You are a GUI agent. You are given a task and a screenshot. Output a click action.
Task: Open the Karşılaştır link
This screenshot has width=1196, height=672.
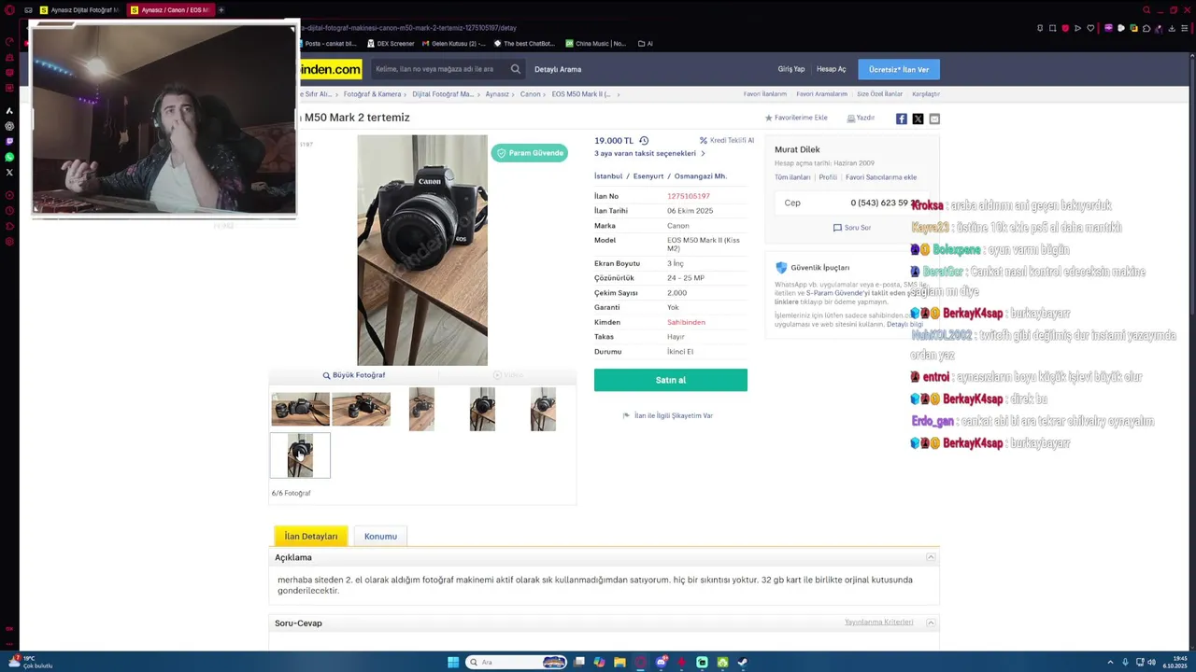(x=926, y=94)
